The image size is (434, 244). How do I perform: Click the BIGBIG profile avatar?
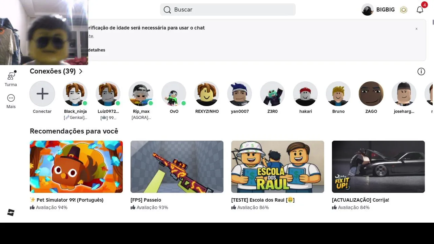pyautogui.click(x=368, y=9)
